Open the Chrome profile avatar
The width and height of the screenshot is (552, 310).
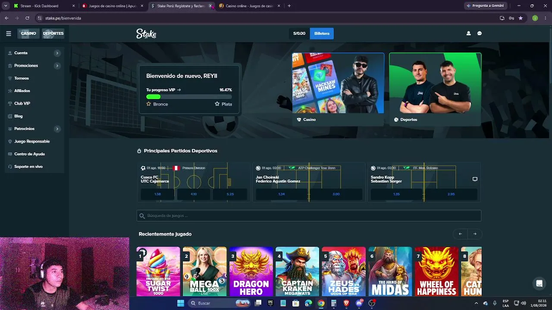click(535, 18)
